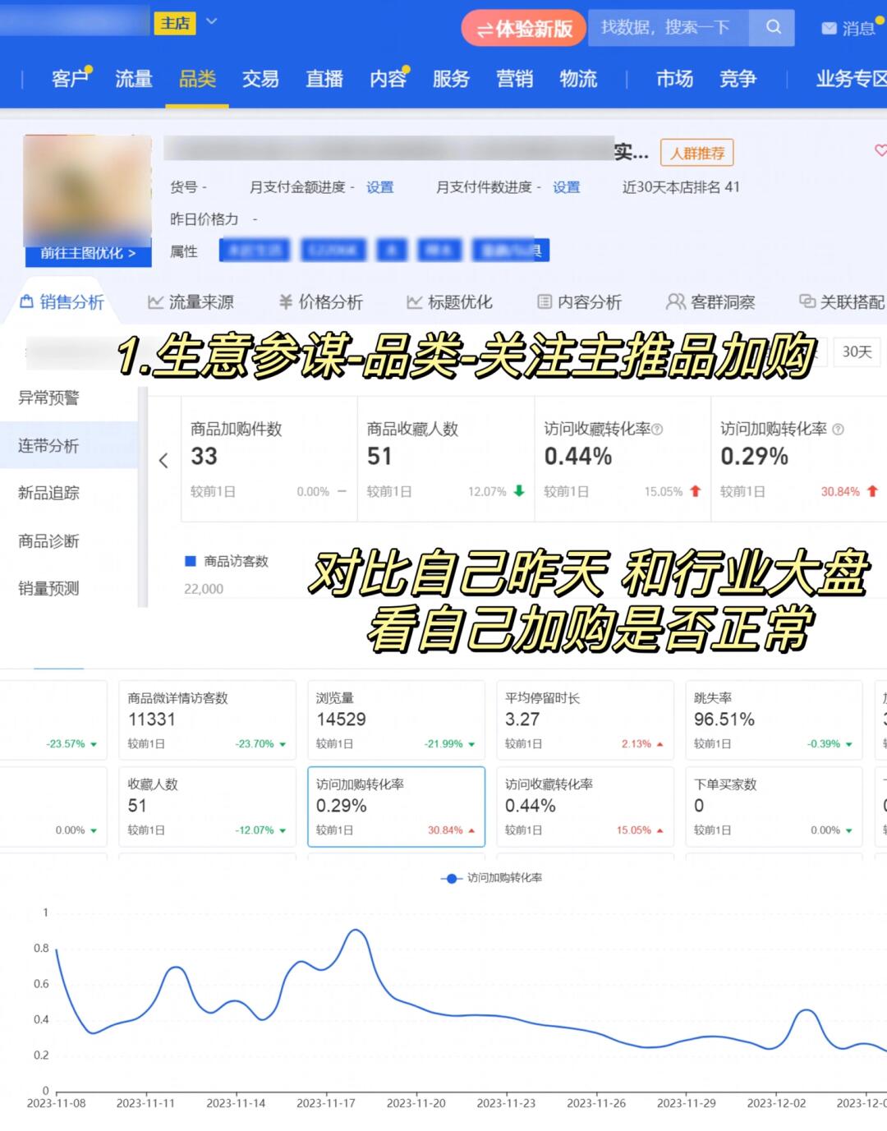The height and width of the screenshot is (1131, 887).
Task: Click the 2023-11-17 label on chart axis
Action: pyautogui.click(x=325, y=1103)
